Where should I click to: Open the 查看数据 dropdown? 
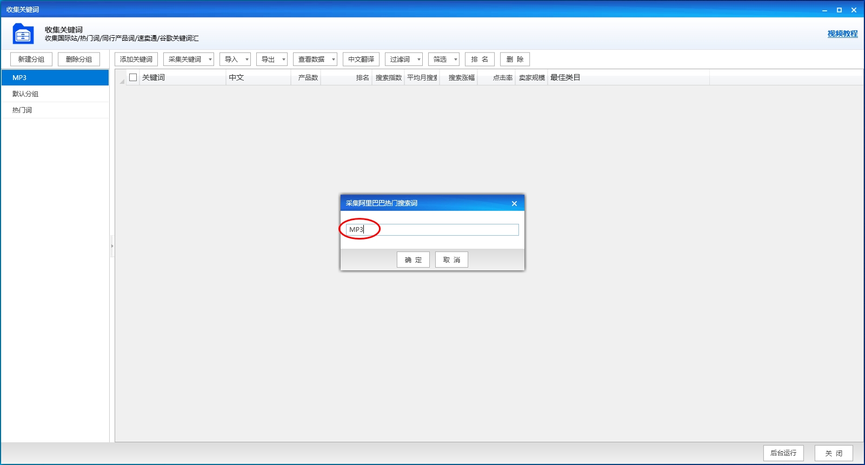pyautogui.click(x=315, y=59)
